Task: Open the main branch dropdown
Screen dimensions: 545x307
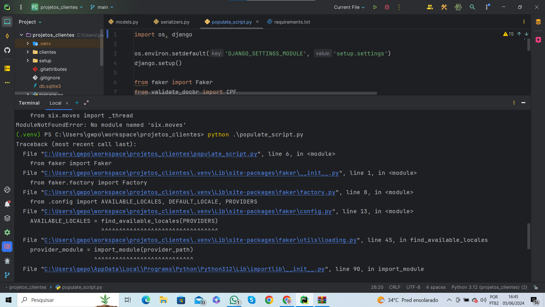Action: click(102, 7)
